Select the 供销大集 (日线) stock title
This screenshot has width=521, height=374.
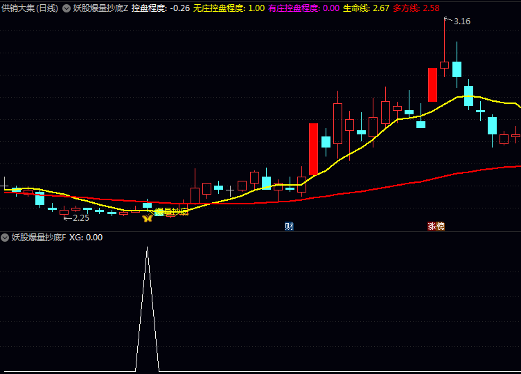coord(30,8)
